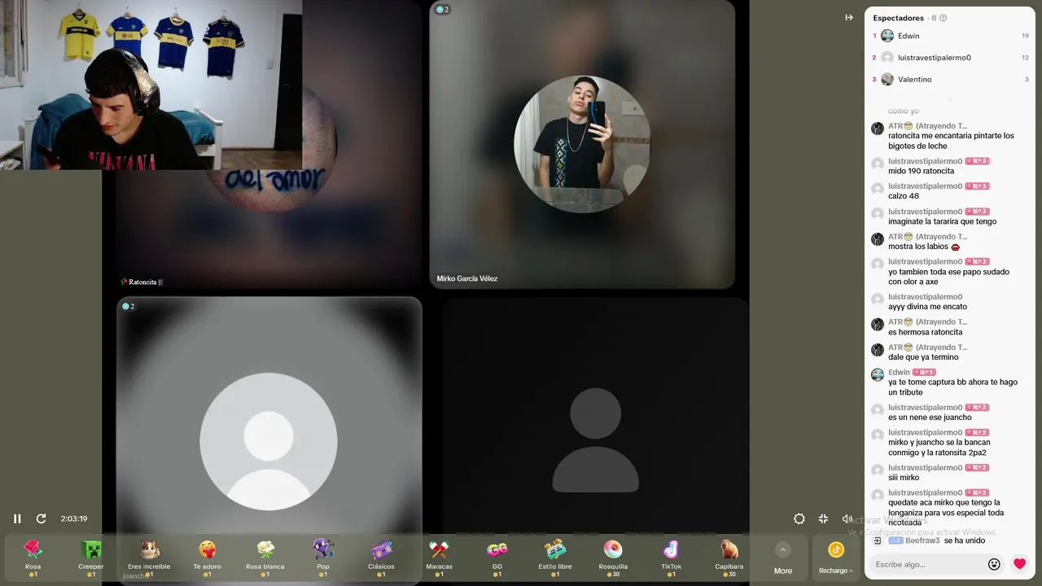Open the Recharge coins menu
The image size is (1042, 586).
836,558
